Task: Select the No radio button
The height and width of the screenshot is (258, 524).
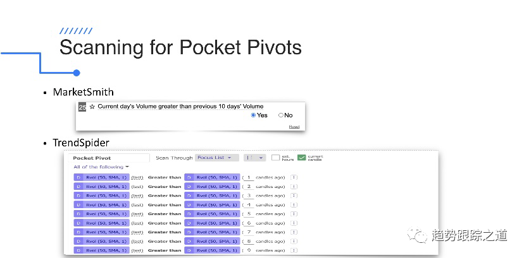Action: pos(281,115)
